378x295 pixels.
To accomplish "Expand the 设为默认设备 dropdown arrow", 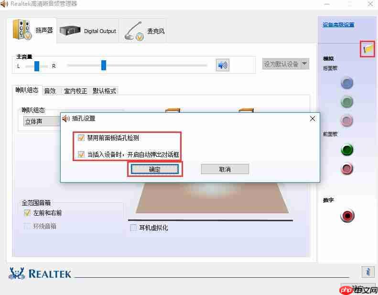I will click(x=304, y=64).
